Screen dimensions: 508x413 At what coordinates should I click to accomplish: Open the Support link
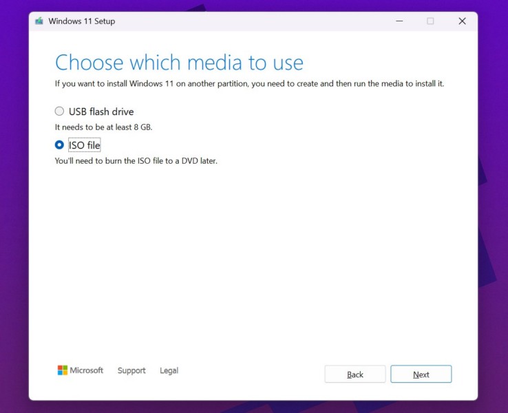click(x=131, y=370)
